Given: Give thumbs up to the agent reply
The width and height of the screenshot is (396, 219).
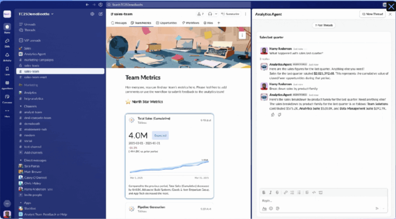Looking at the screenshot, I should [273, 115].
